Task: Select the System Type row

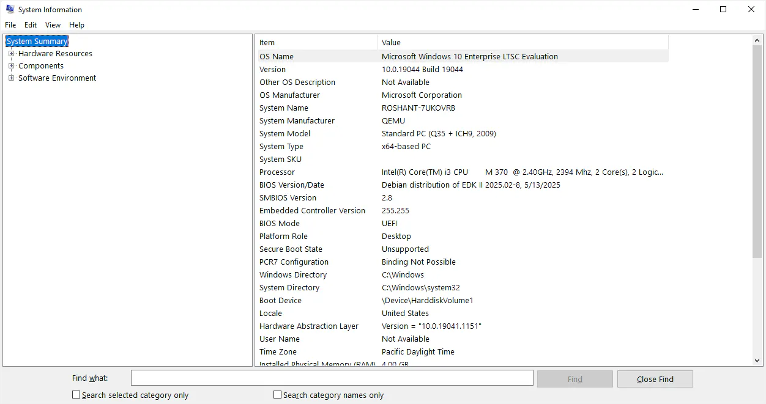Action: coord(462,146)
